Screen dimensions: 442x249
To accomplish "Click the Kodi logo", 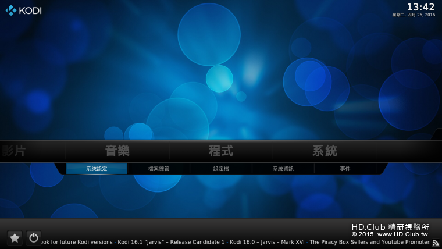I will [23, 10].
